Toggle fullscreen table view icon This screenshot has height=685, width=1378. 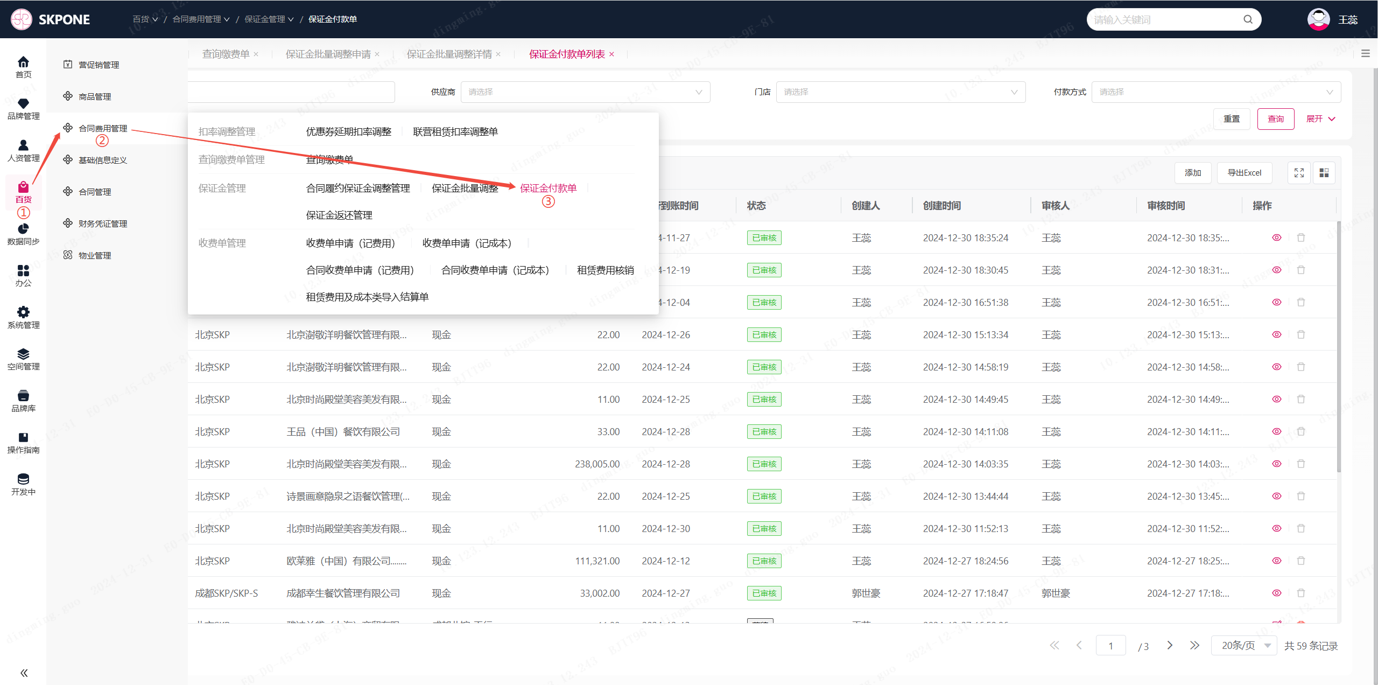point(1299,173)
